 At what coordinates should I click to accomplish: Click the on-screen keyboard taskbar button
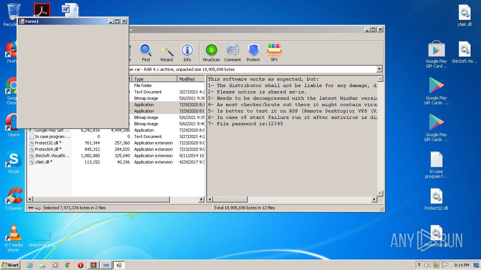(106, 265)
